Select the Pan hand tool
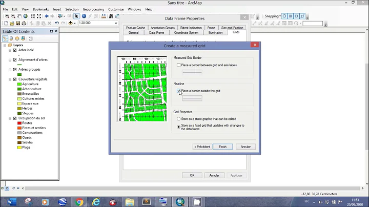 coord(19,16)
